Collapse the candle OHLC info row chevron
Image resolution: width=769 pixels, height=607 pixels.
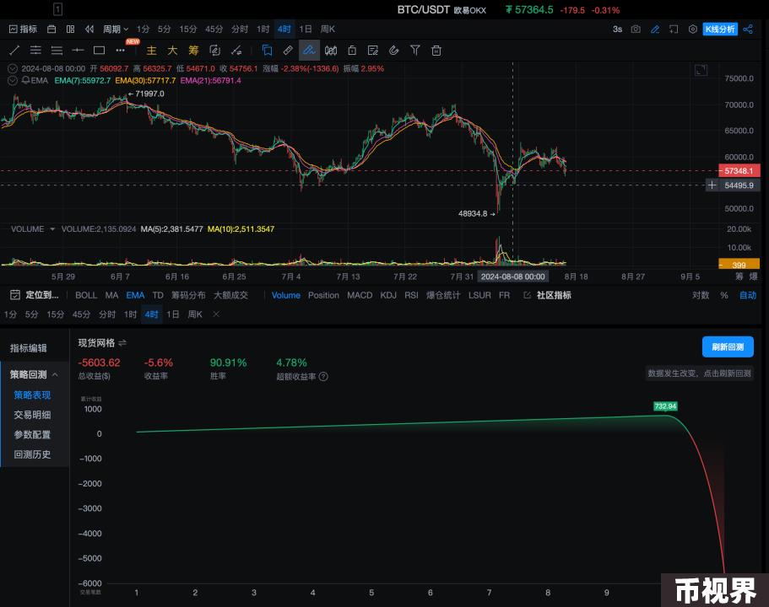(13, 68)
